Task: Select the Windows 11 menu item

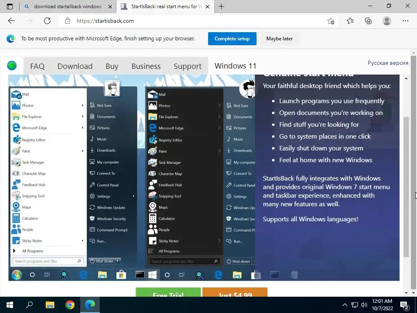Action: (x=235, y=66)
